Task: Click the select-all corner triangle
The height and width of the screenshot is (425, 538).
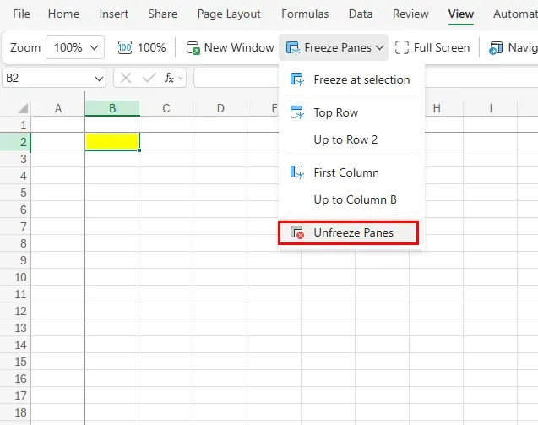Action: pos(23,109)
